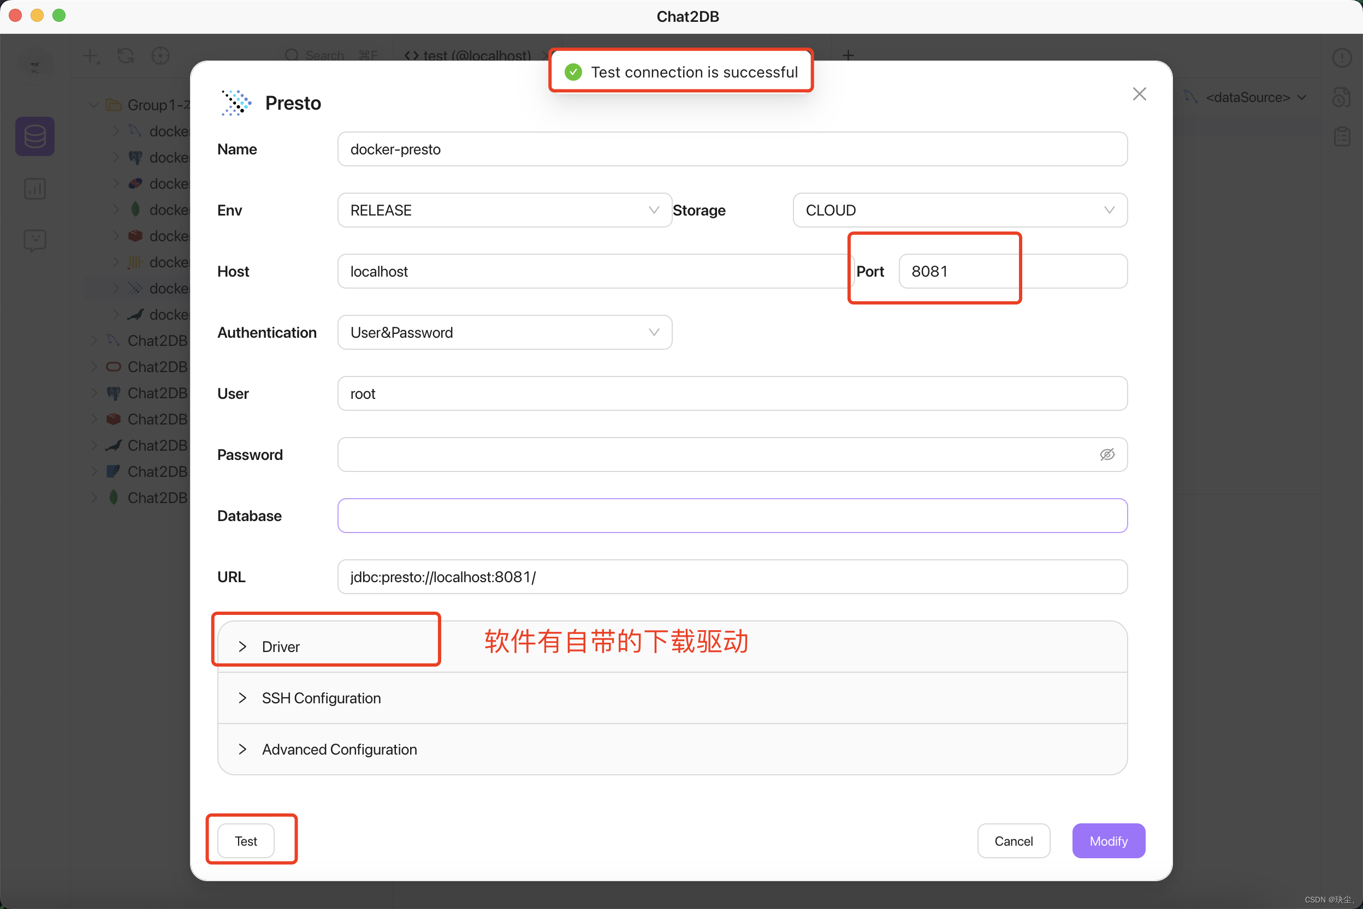Viewport: 1363px width, 909px height.
Task: Click the green success checkmark in toast
Action: [x=573, y=72]
